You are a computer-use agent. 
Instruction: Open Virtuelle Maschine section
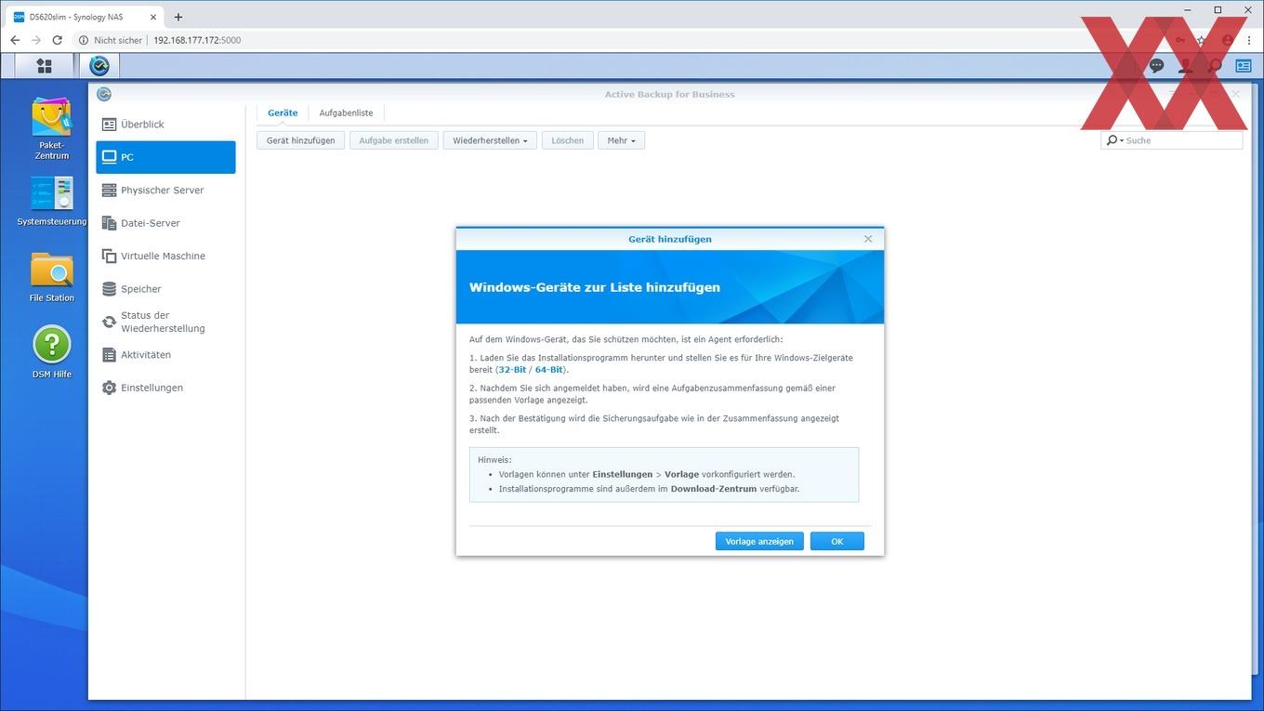click(x=165, y=257)
